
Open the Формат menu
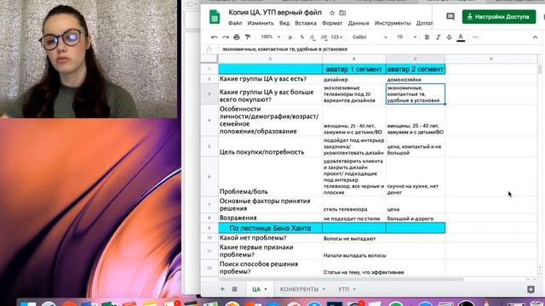click(332, 23)
